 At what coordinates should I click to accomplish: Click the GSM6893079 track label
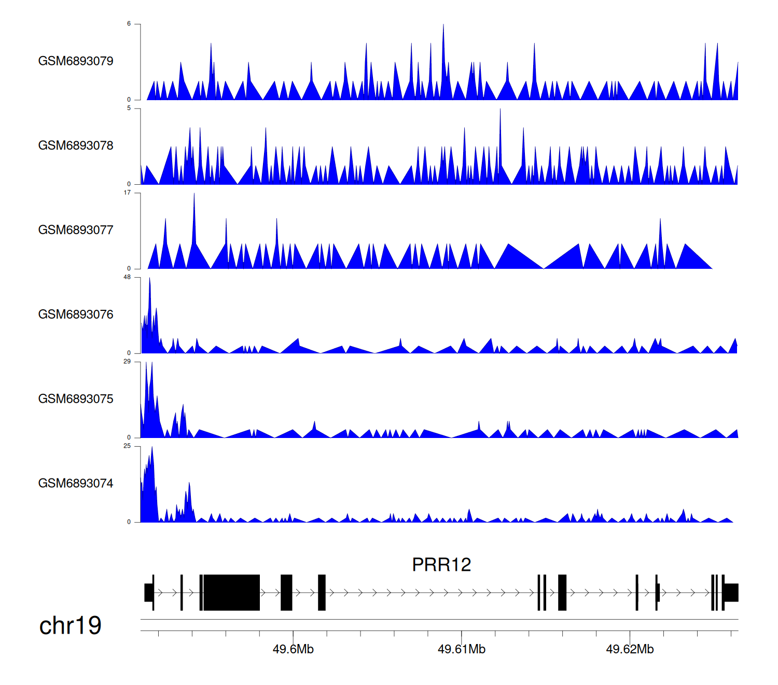(x=76, y=61)
